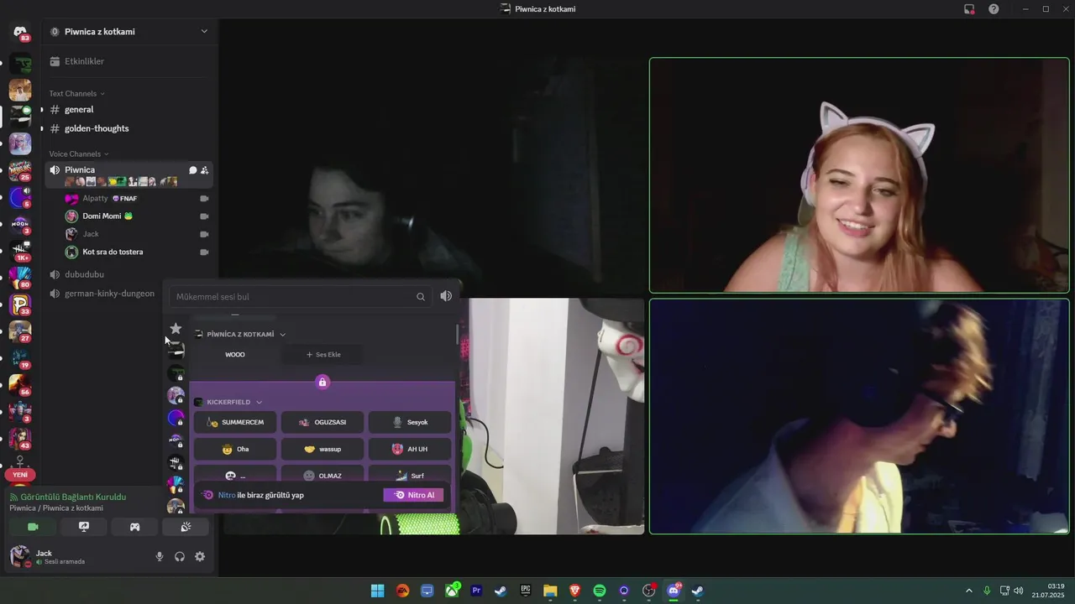Screen dimensions: 1075x604
Task: Click 'Görüntülü Bağlantı Kuruldu' connection status
Action: (x=67, y=497)
